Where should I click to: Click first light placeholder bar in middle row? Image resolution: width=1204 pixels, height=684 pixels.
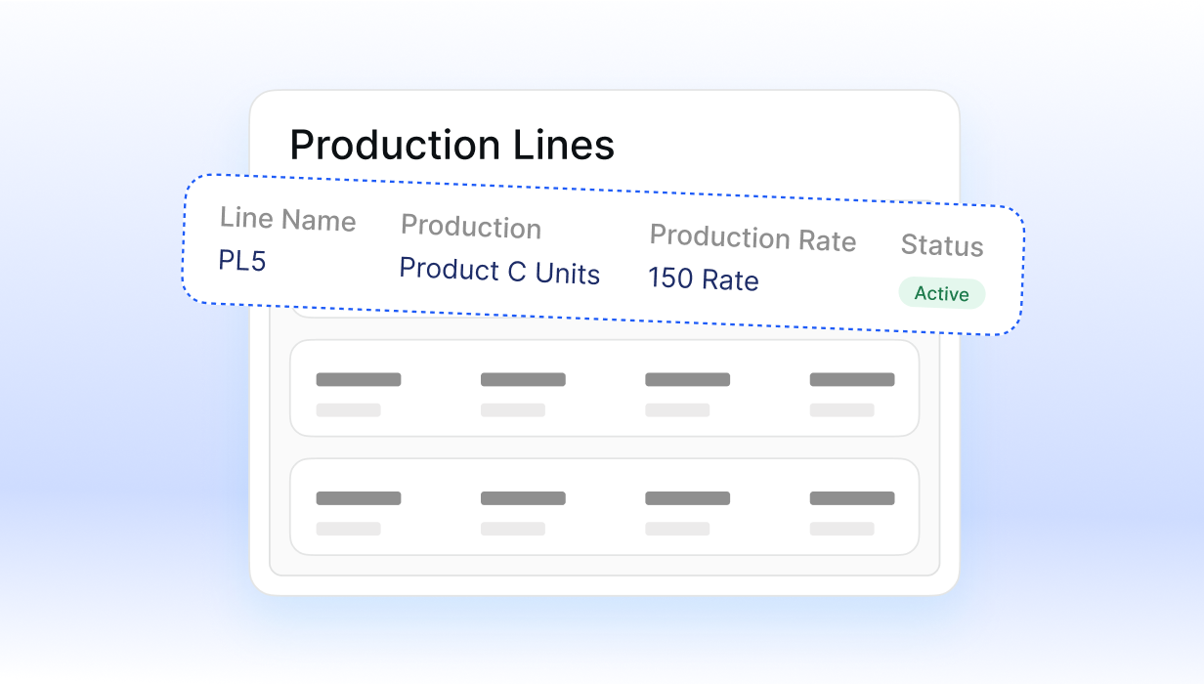pos(348,410)
